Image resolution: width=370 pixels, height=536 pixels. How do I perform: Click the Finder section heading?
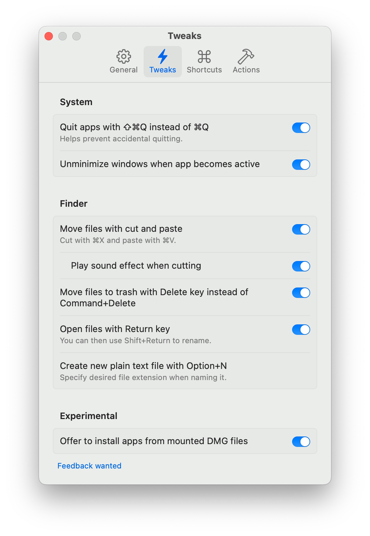click(74, 204)
